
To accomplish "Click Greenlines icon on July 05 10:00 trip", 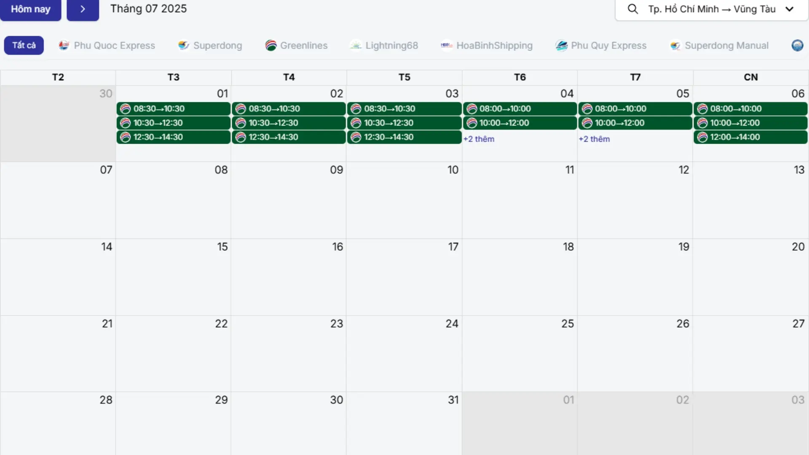I will (x=587, y=123).
